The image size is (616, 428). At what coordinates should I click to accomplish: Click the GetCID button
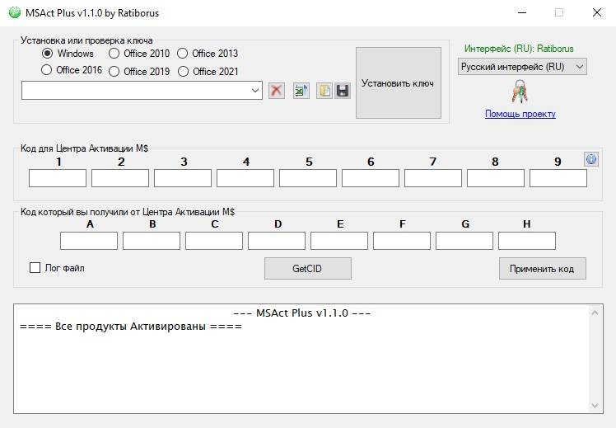coord(308,269)
